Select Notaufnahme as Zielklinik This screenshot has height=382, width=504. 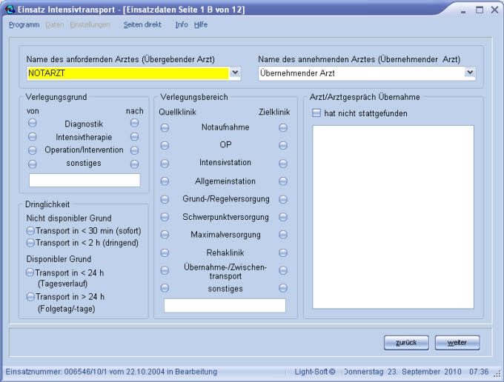pos(283,128)
